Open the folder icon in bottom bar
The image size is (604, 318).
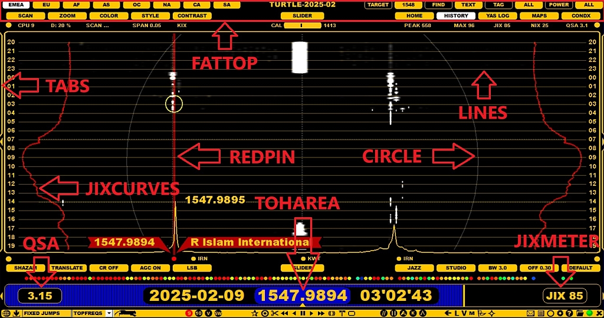tap(579, 313)
